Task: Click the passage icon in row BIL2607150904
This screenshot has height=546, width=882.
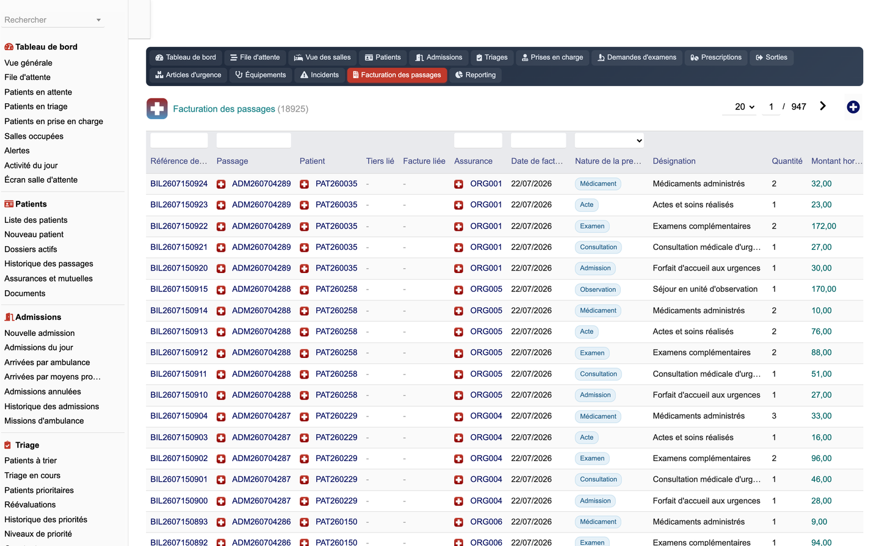Action: click(221, 417)
